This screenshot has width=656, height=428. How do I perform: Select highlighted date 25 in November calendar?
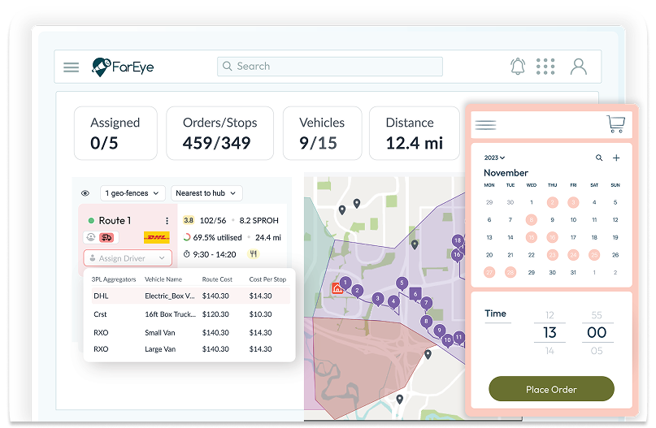tap(594, 255)
